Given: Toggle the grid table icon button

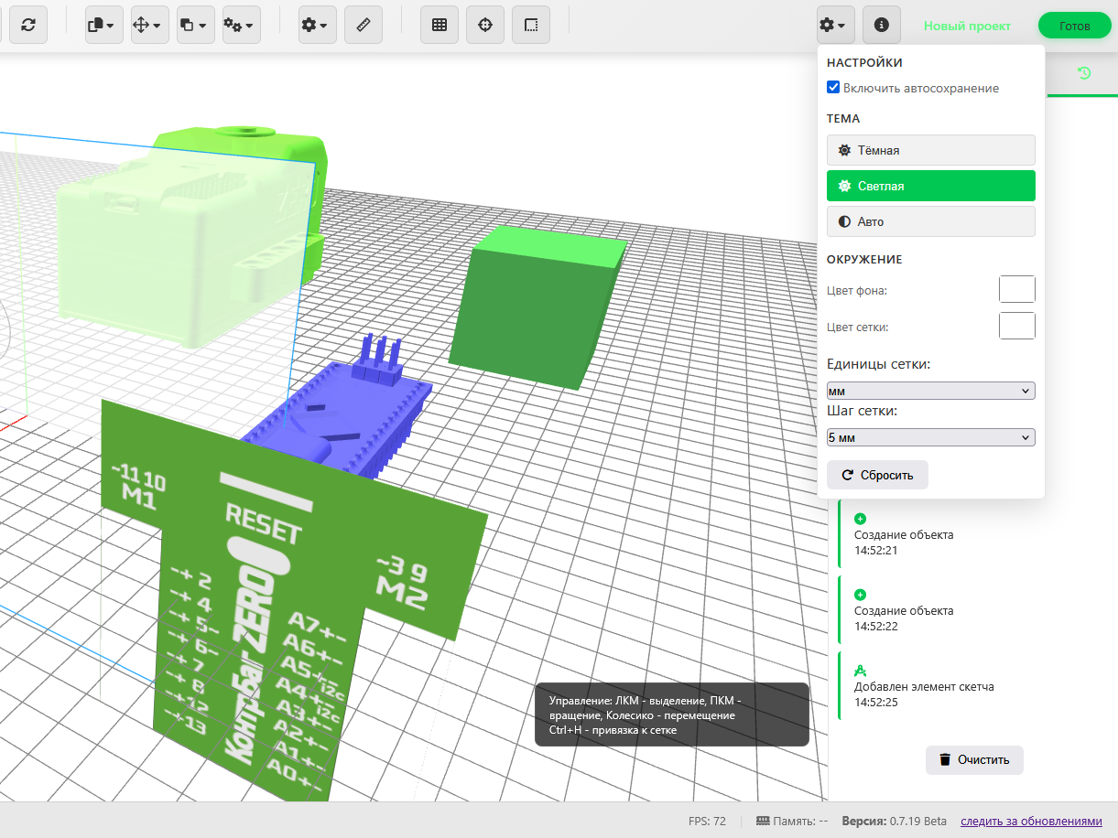Looking at the screenshot, I should click(x=440, y=25).
